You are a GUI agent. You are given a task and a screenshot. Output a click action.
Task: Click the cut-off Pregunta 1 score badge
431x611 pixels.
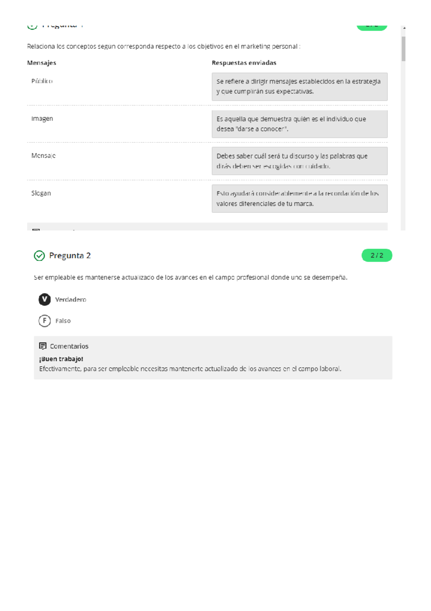[x=372, y=27]
